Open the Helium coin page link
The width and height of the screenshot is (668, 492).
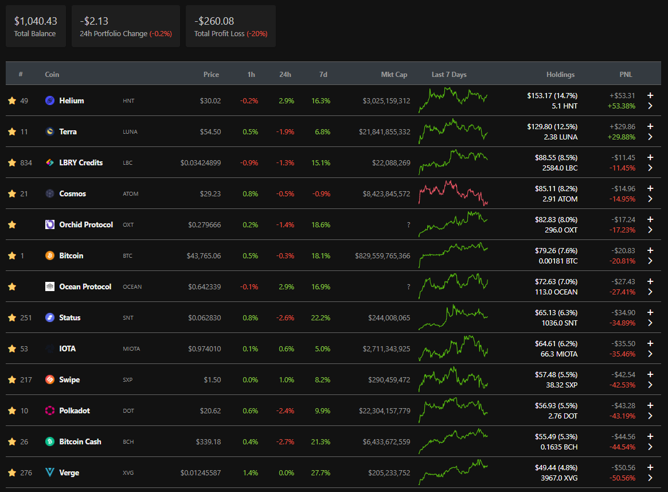pyautogui.click(x=72, y=100)
